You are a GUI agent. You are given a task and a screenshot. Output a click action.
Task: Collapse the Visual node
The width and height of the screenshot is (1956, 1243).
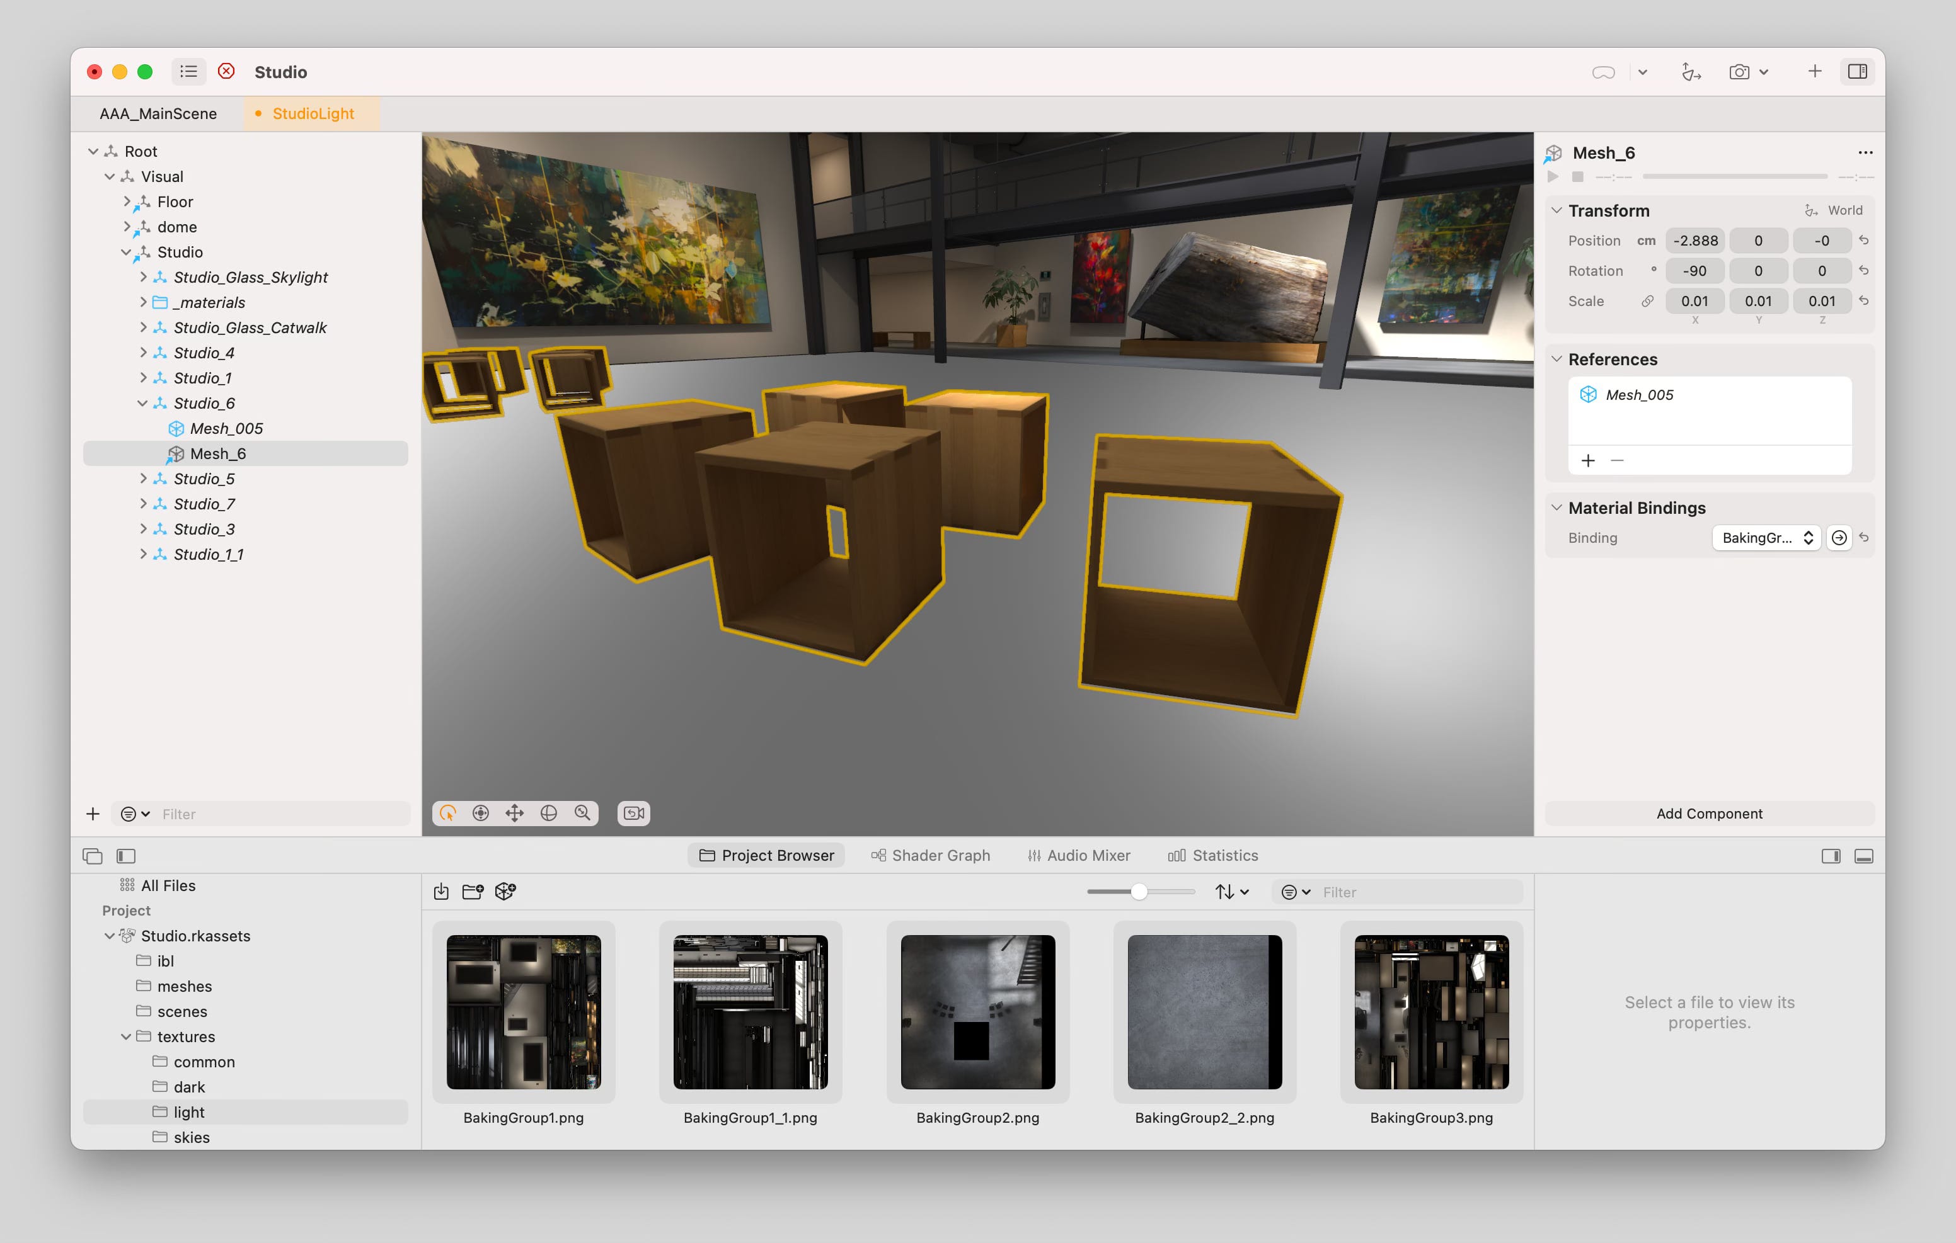click(110, 176)
